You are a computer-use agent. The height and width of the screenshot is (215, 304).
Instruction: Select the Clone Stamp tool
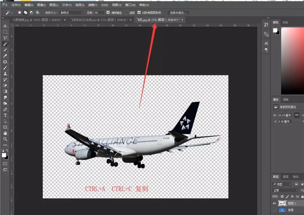click(x=5, y=74)
